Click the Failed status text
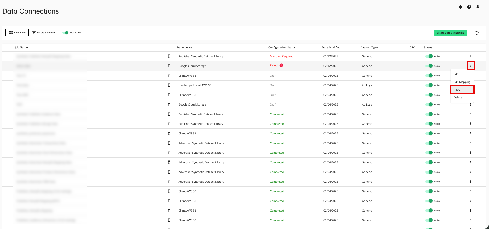 point(274,65)
